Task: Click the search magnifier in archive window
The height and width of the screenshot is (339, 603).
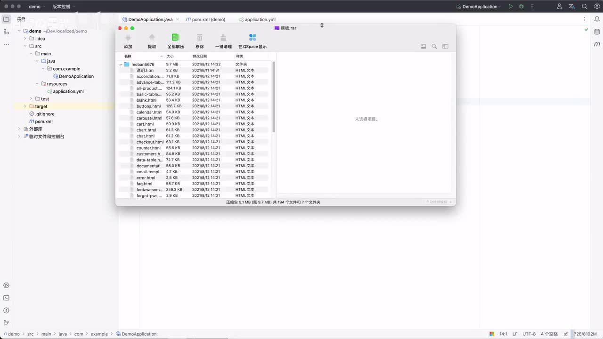Action: (434, 47)
